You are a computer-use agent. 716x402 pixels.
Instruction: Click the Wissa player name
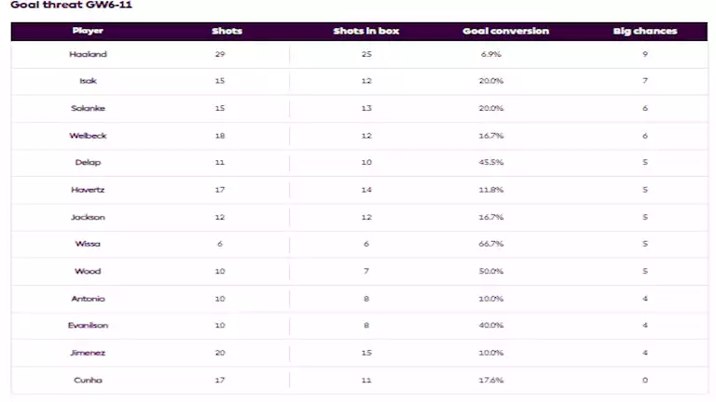click(89, 244)
